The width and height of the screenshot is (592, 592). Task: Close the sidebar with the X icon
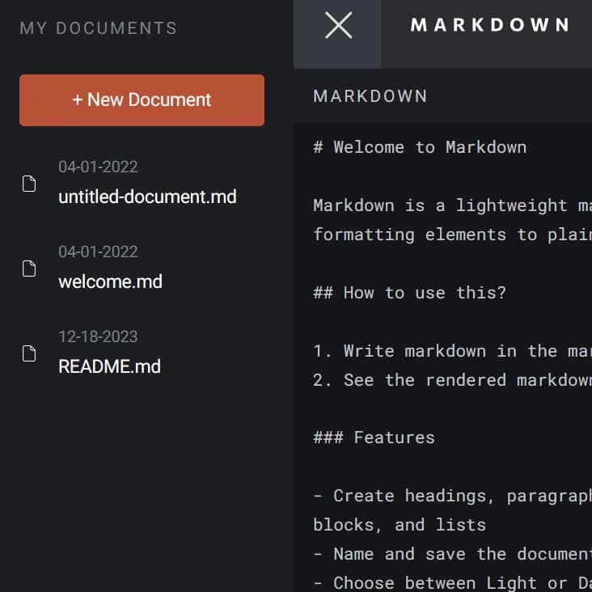338,25
